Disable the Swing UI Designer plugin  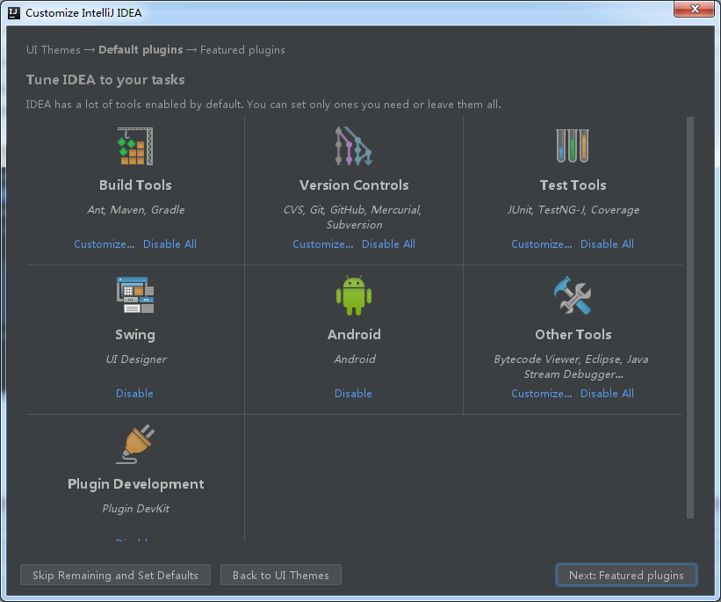coord(134,394)
